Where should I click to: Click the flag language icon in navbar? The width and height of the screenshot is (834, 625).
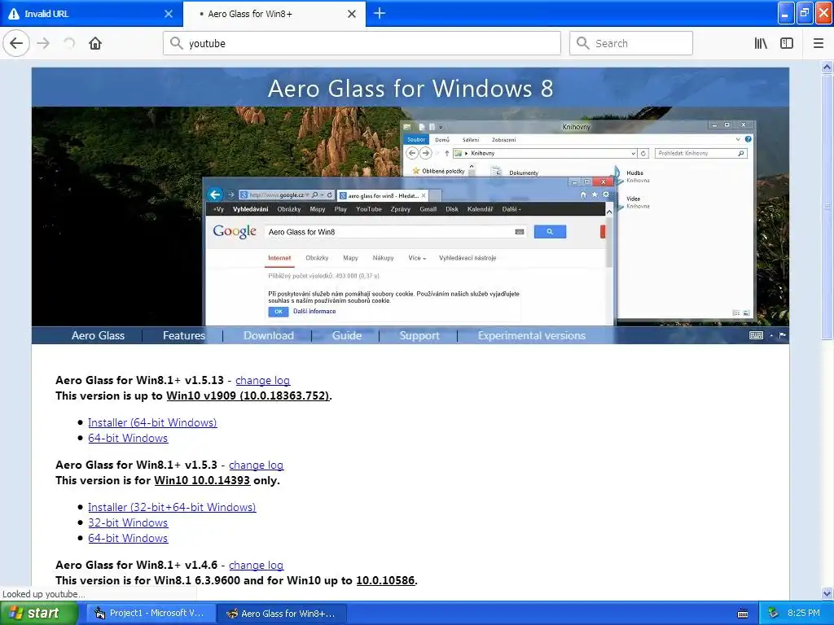[783, 335]
